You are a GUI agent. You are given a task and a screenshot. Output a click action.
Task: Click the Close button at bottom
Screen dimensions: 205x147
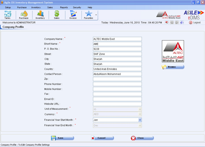click(142, 138)
